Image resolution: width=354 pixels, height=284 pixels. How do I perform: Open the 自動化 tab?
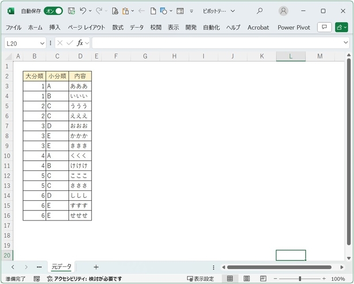pyautogui.click(x=212, y=27)
